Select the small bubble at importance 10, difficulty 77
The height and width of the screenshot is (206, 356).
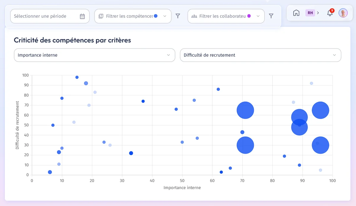pos(62,98)
